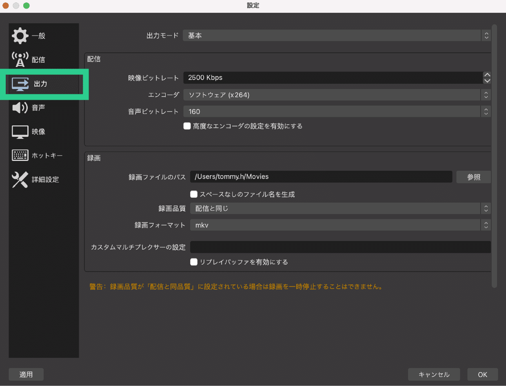506x386 pixels.
Task: Increase 映像ビットレート with the up arrow
Action: coord(487,74)
